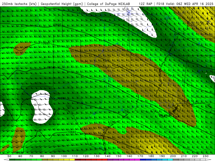Click the 10860 label beside the Texas coast jet
This screenshot has width=215, height=161.
coord(72,132)
